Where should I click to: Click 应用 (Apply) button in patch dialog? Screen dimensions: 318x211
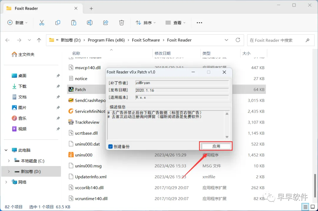coord(216,146)
